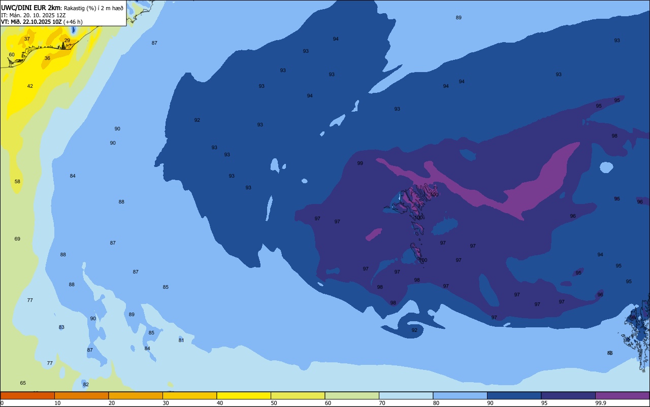Viewport: 650px width, 407px height.
Task: Click the 10–20 orange legend swatch
Action: click(81, 395)
